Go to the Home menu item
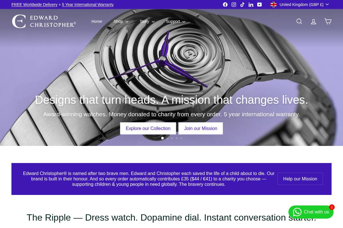343x228 pixels. pos(97,21)
